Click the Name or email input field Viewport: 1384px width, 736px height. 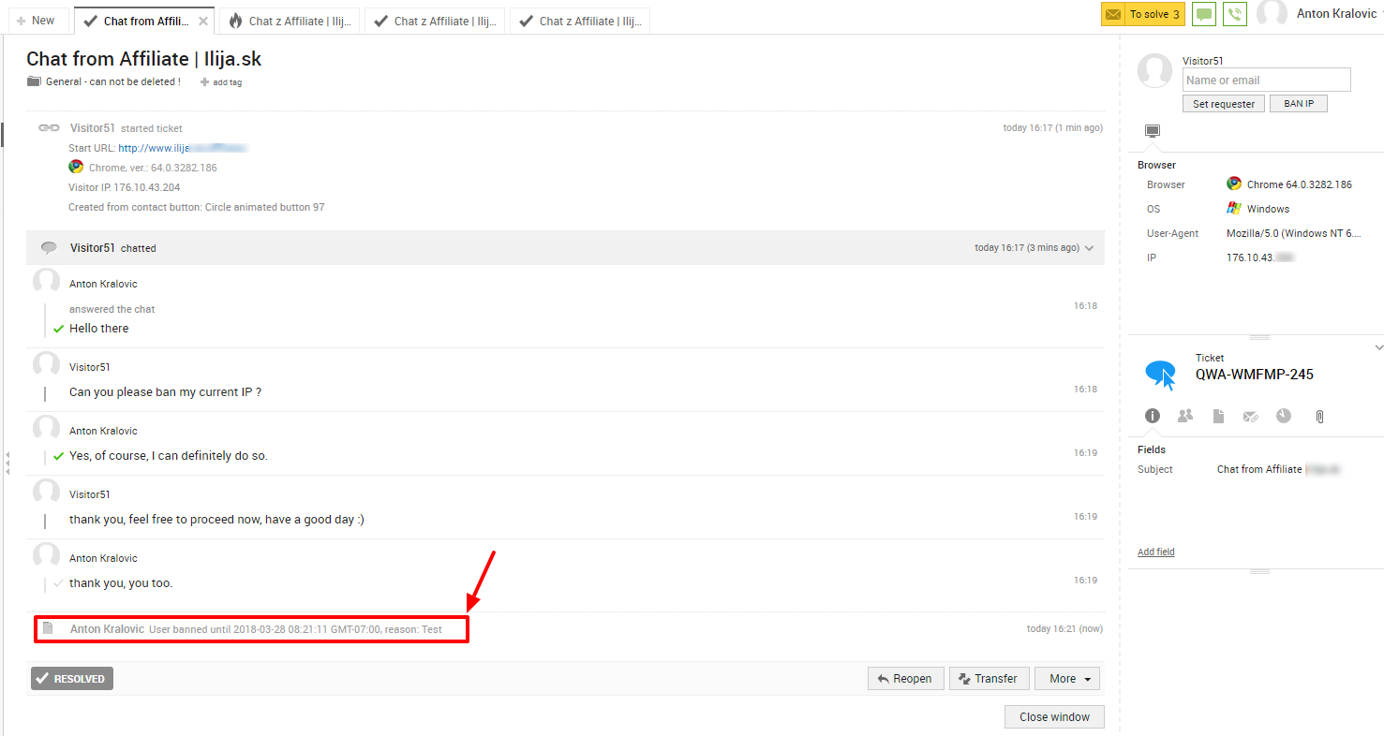(1266, 81)
